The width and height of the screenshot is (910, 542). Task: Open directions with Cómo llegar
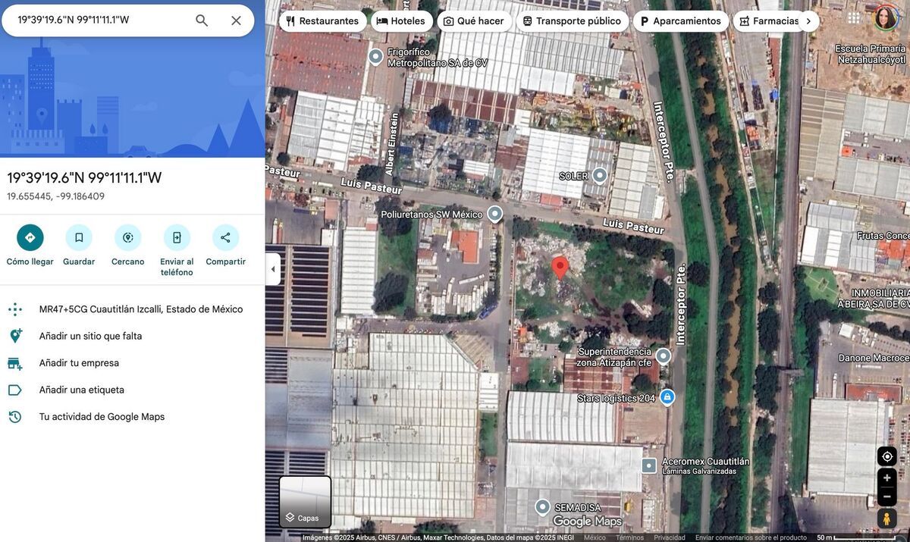(x=30, y=238)
